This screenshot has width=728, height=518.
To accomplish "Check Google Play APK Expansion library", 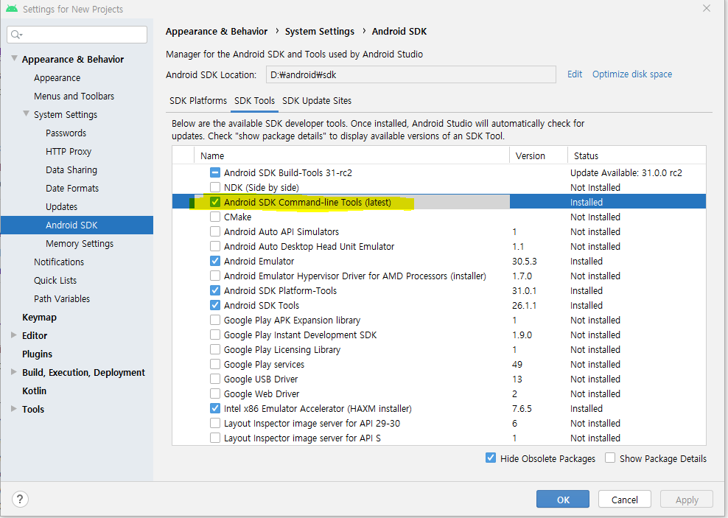I will pos(215,320).
